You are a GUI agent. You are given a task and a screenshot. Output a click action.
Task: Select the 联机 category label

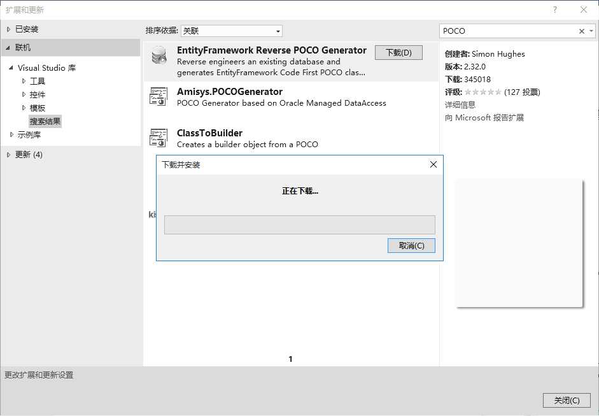click(23, 47)
